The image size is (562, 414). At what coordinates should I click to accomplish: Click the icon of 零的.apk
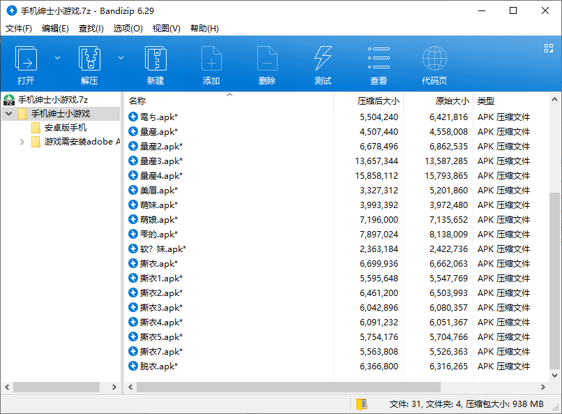point(133,234)
